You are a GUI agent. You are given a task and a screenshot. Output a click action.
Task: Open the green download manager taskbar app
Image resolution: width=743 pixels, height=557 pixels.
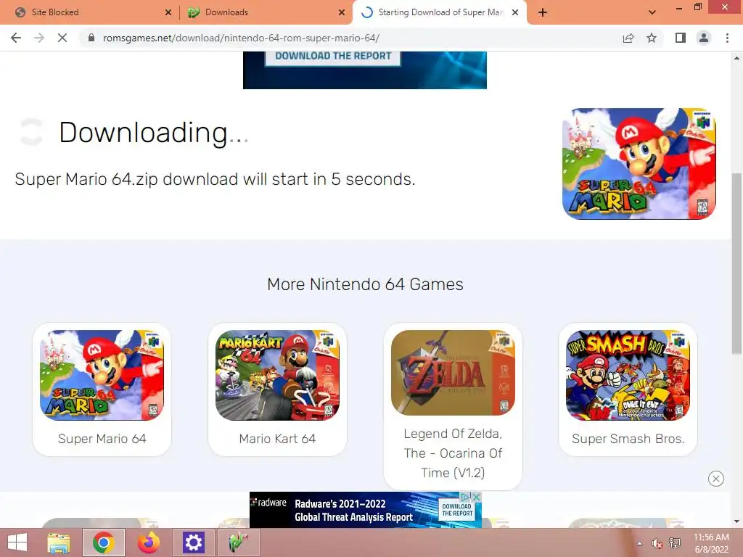pyautogui.click(x=238, y=542)
